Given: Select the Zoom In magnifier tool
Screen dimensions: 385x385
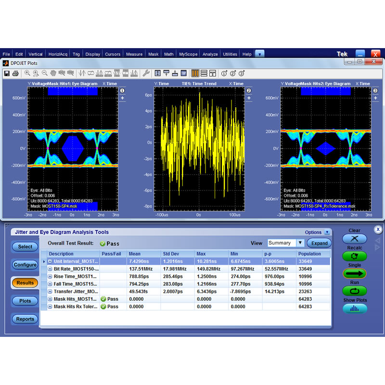Looking at the screenshot, I should (x=27, y=73).
